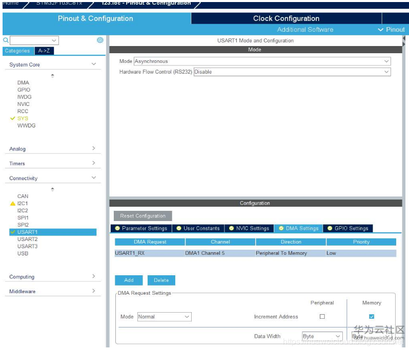Image resolution: width=409 pixels, height=351 pixels.
Task: Click the Peripheral To Memory direction cell
Action: 291,253
